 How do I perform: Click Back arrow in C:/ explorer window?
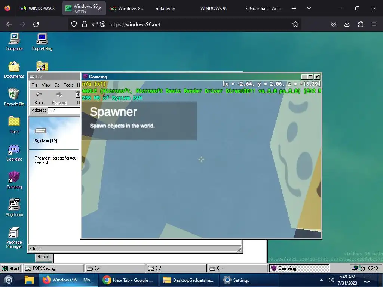[x=39, y=98]
